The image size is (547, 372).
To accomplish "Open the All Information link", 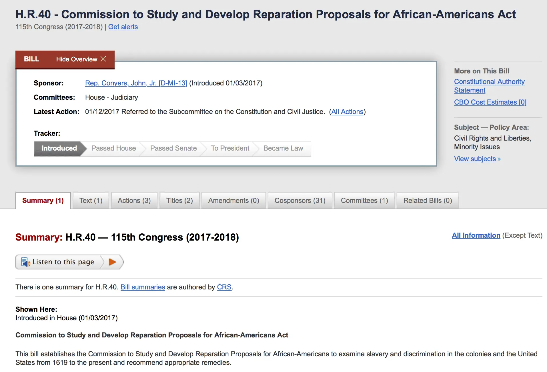I will (476, 235).
